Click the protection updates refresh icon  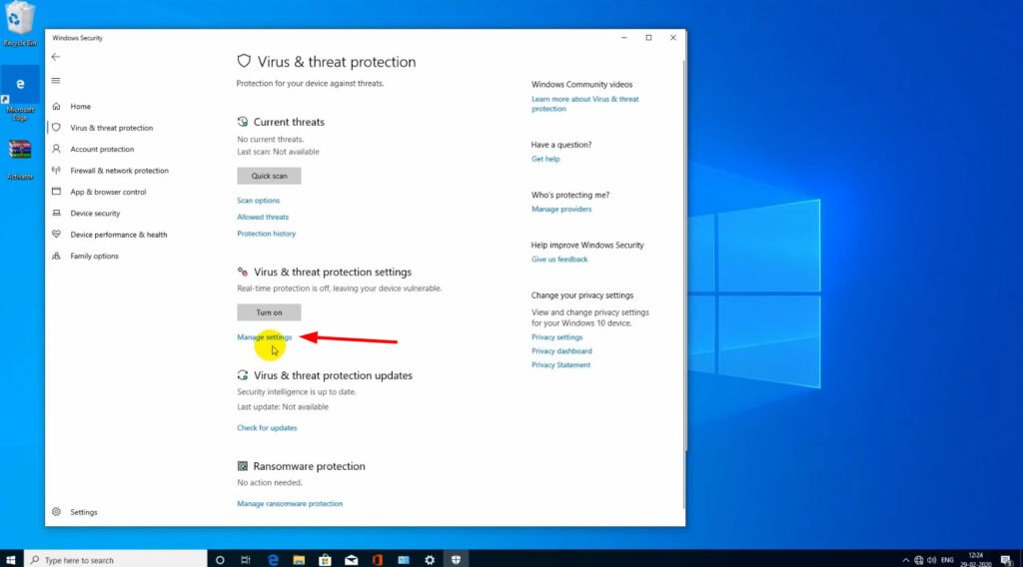pyautogui.click(x=243, y=375)
